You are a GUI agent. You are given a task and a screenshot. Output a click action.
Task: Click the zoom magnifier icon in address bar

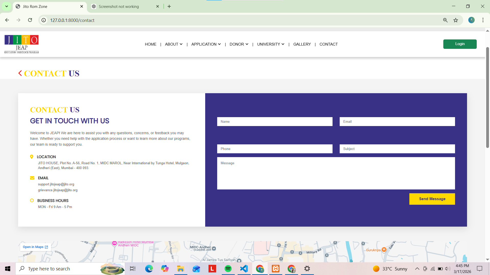point(445,20)
